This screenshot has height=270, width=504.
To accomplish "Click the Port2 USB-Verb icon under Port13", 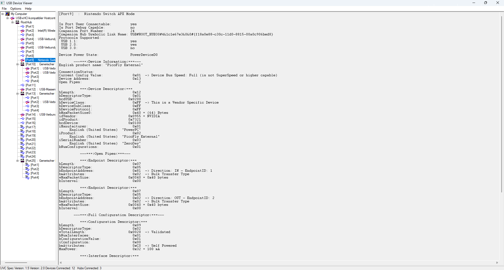I will [x=27, y=102].
